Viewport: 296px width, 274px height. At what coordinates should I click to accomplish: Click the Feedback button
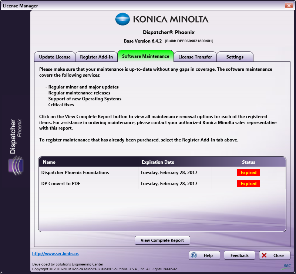239,255
